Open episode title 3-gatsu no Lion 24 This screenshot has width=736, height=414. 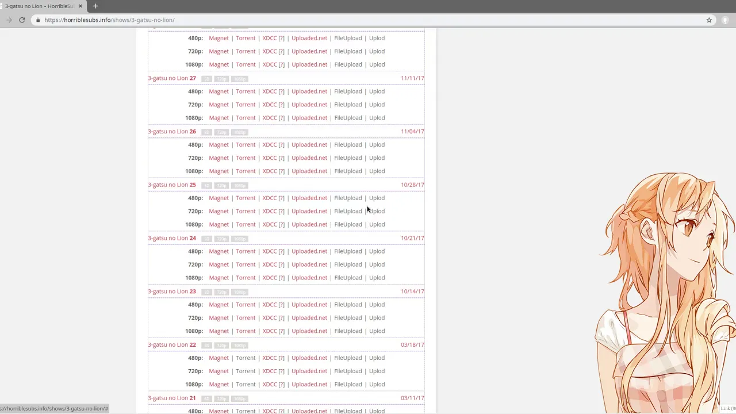point(172,238)
